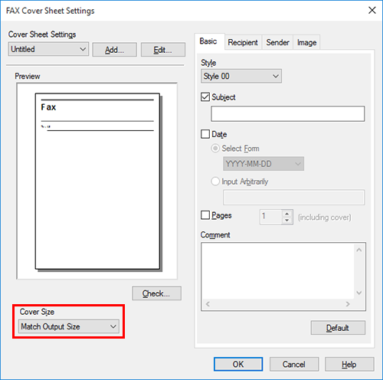This screenshot has height=380, width=383.
Task: Expand the Cover Size Match Output Size dropdown
Action: [x=69, y=326]
